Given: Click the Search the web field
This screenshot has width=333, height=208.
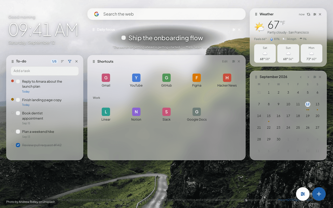Looking at the screenshot, I should click(x=166, y=14).
